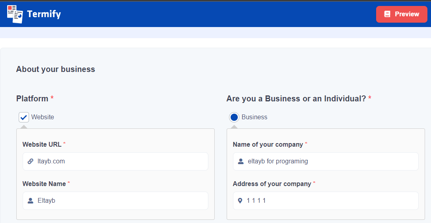Screen dimensions: 431x223
Task: Click the Website URL field label
Action: [42, 144]
